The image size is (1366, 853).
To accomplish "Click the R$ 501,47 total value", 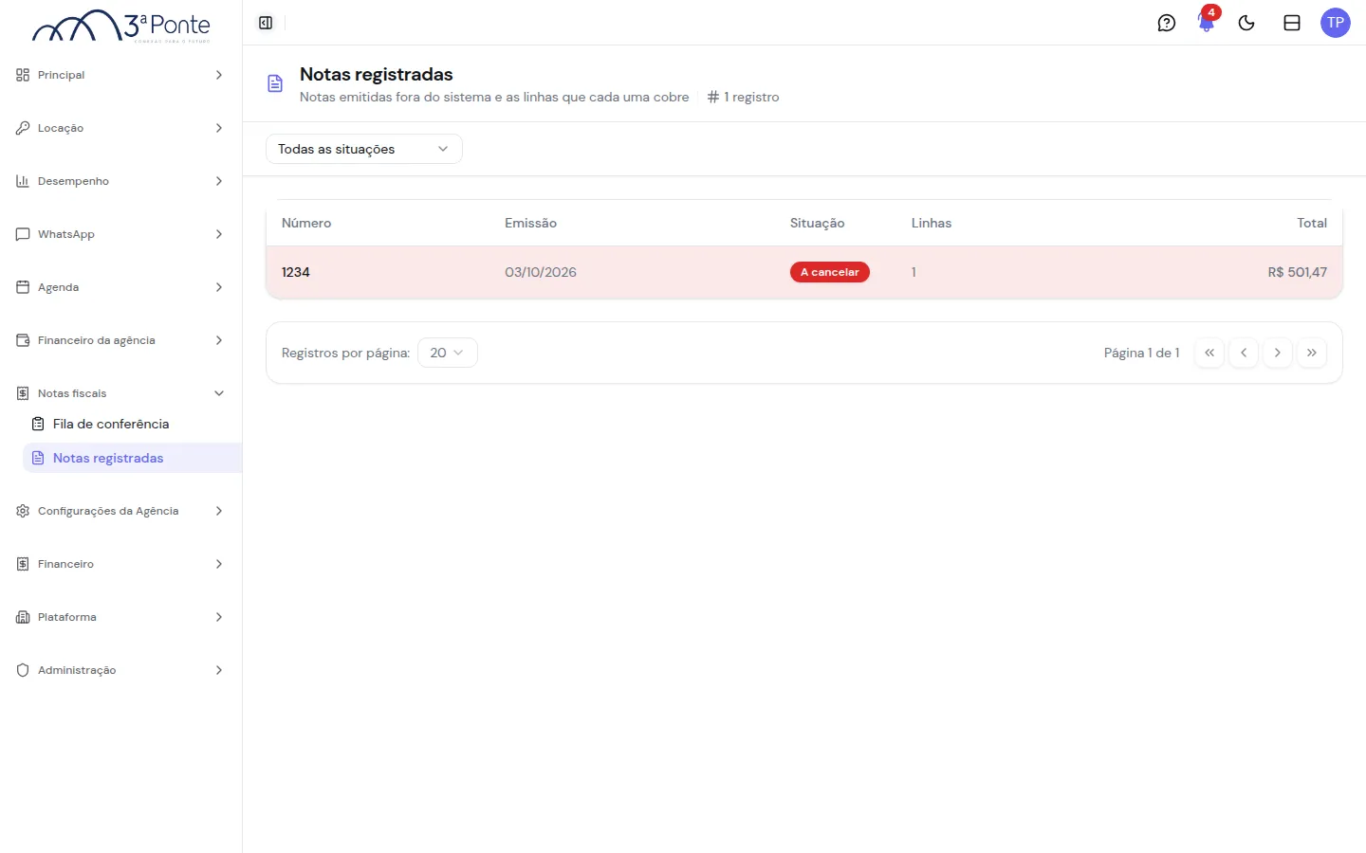I will (x=1298, y=272).
